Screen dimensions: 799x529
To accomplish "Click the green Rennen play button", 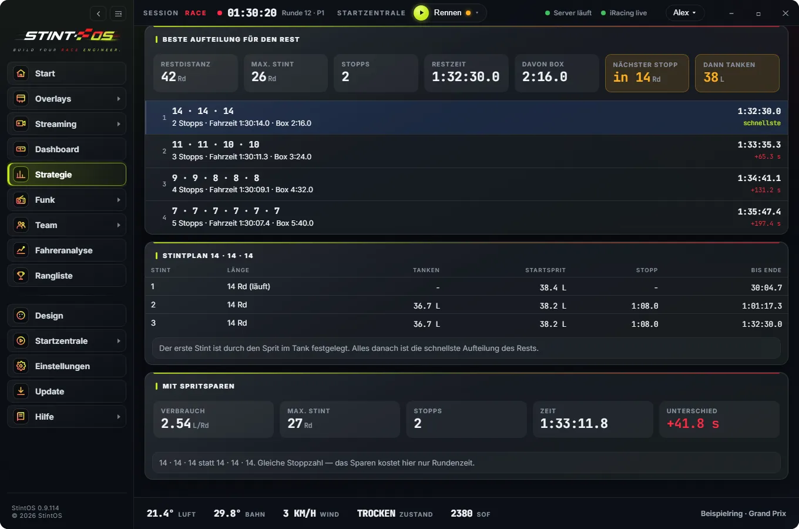I will click(421, 13).
